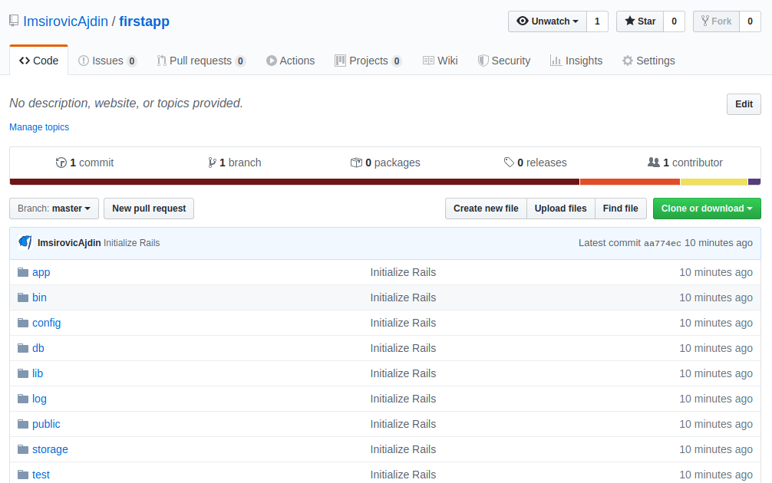Click the app folder icon

point(23,272)
